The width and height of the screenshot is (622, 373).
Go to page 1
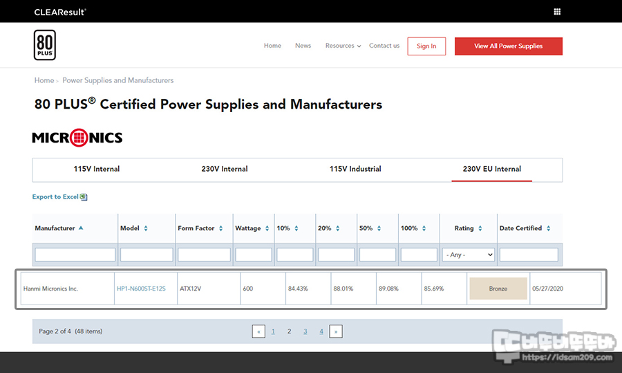click(273, 331)
